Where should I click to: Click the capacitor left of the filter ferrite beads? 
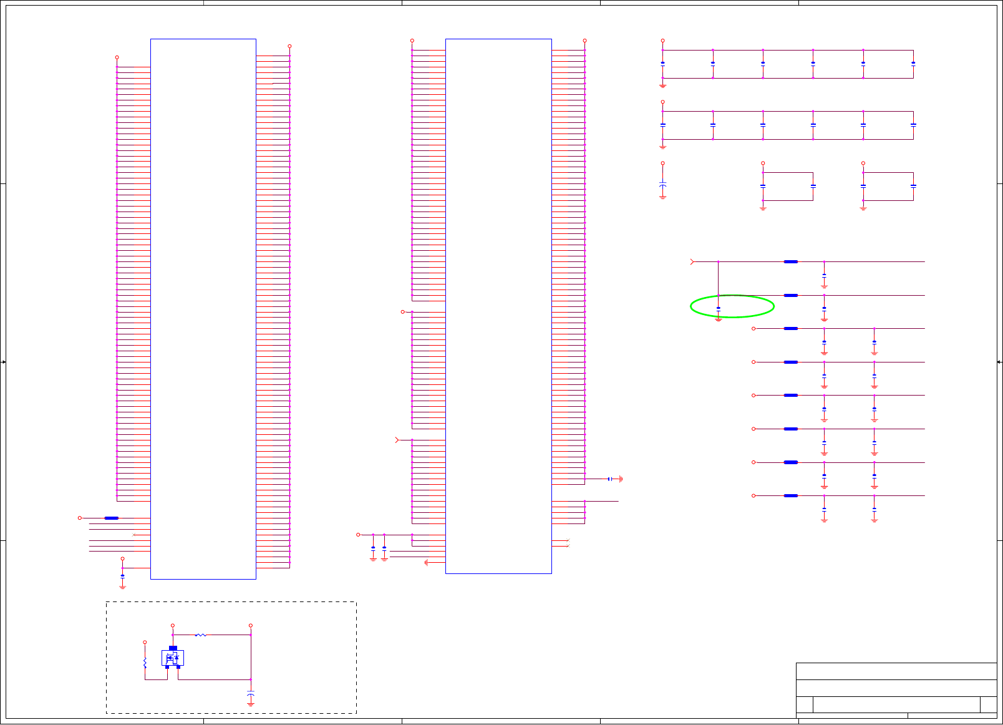[718, 309]
